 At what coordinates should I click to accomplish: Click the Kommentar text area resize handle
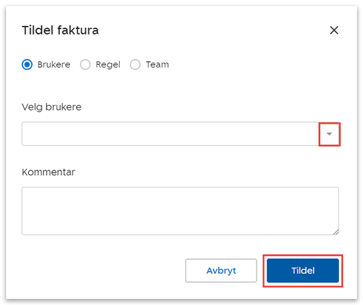click(x=336, y=231)
